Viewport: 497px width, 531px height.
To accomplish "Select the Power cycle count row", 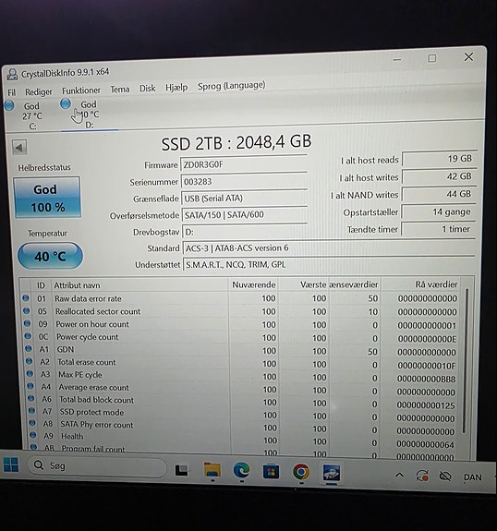I will pyautogui.click(x=241, y=337).
